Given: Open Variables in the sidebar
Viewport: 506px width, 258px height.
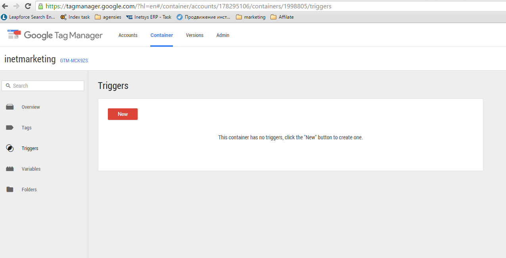Looking at the screenshot, I should click(x=31, y=169).
